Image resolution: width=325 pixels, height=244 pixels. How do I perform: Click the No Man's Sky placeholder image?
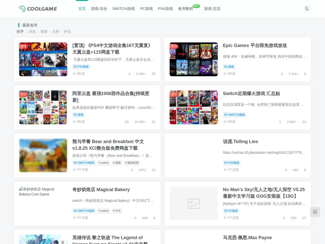[194, 203]
